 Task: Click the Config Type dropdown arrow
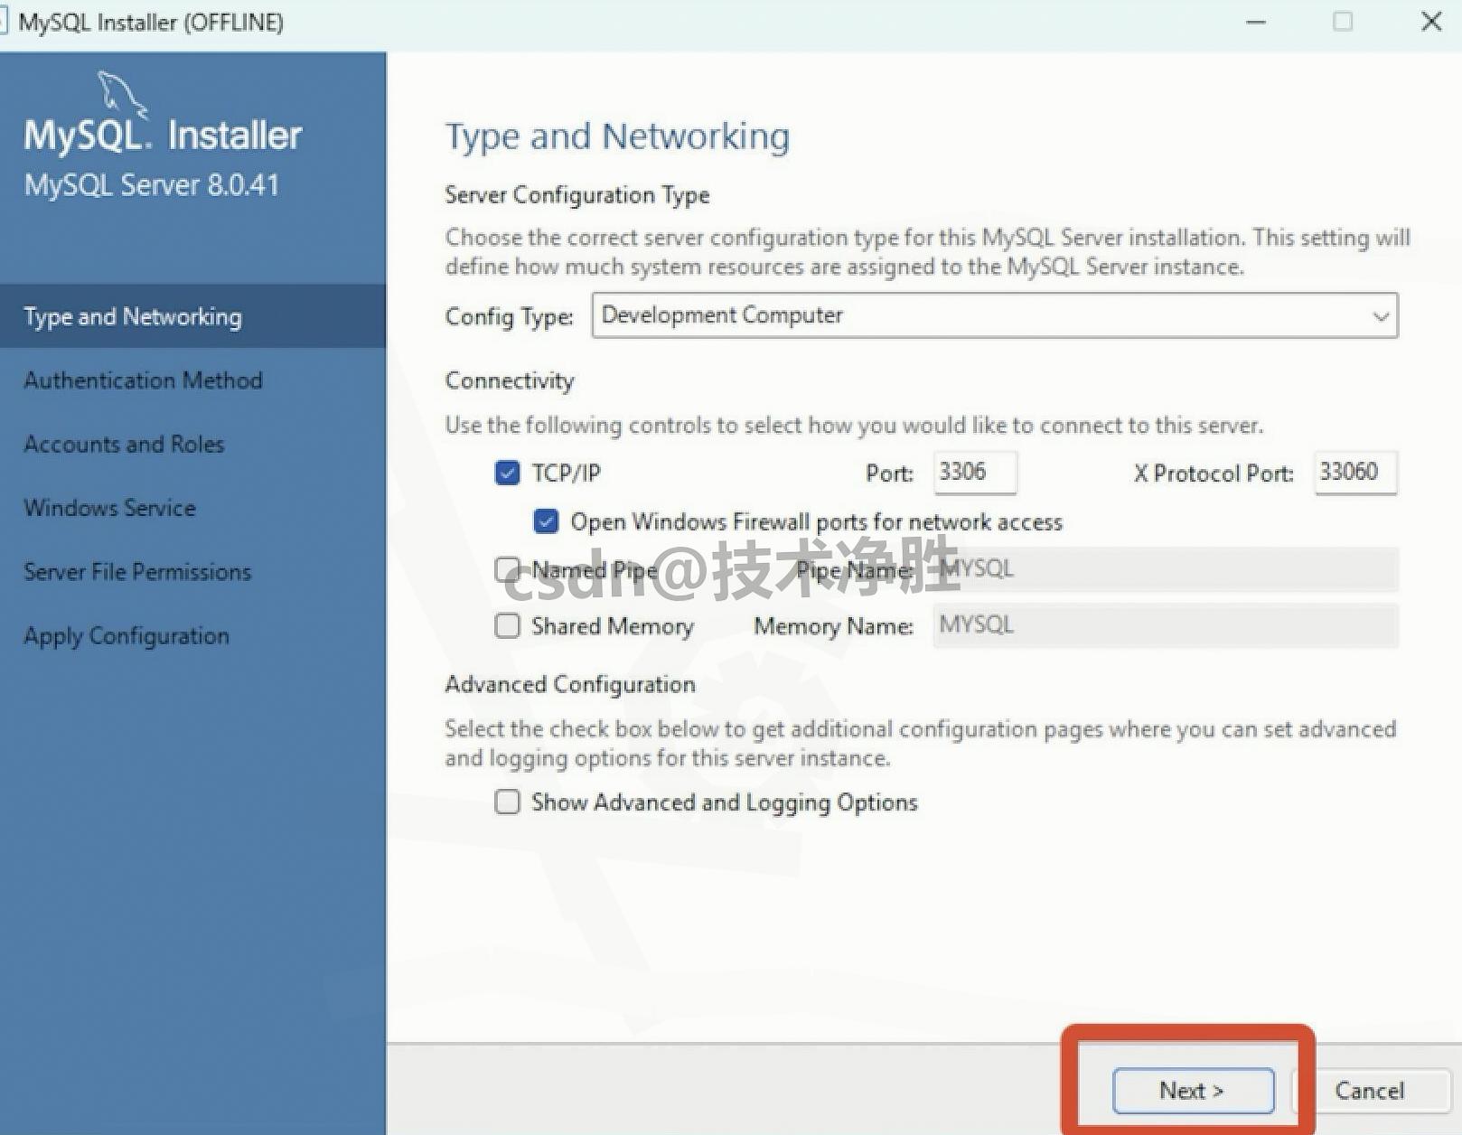point(1380,316)
